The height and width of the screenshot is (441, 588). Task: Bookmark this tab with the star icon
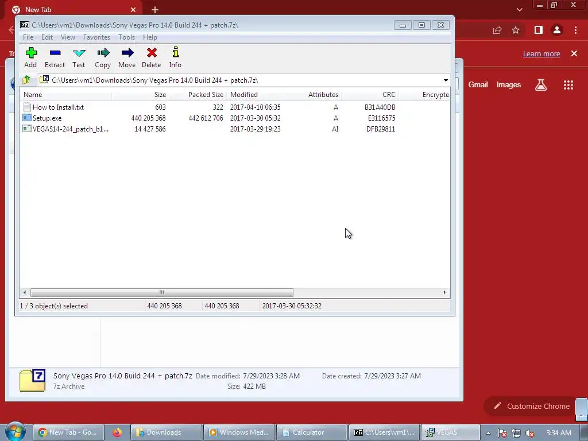(516, 30)
